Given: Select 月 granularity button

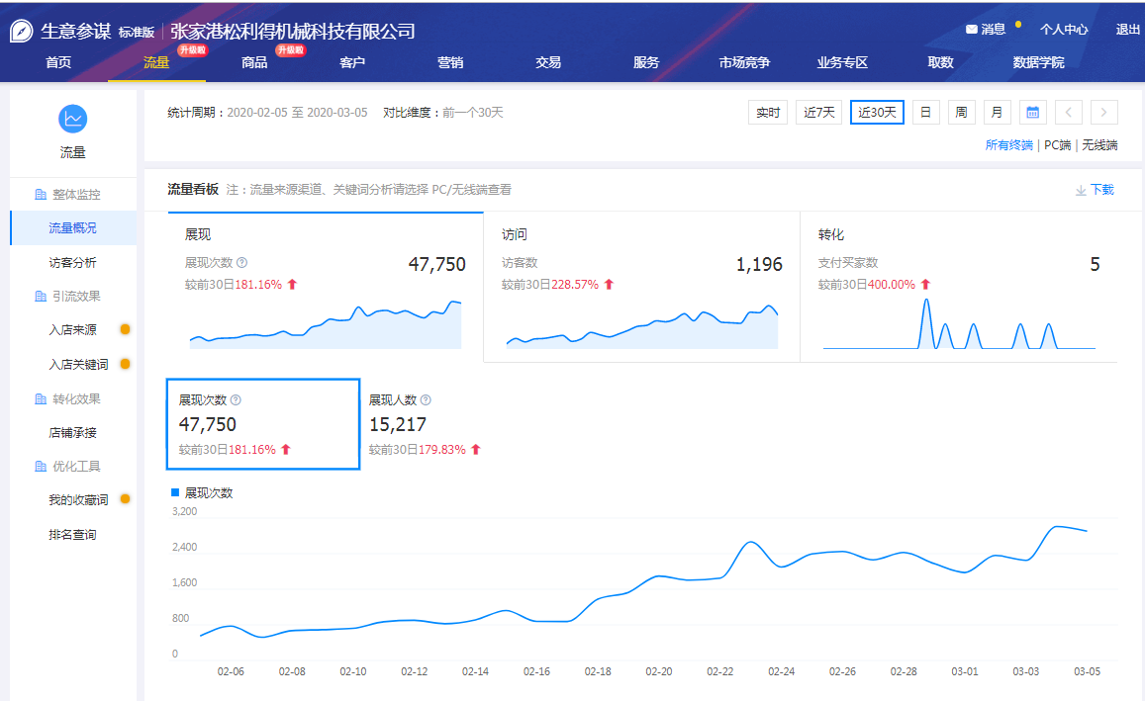Looking at the screenshot, I should [x=997, y=113].
